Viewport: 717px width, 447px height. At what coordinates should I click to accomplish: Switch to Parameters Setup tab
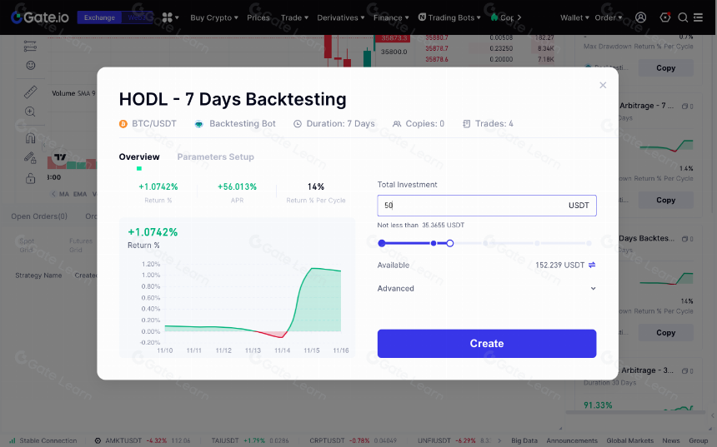tap(215, 156)
